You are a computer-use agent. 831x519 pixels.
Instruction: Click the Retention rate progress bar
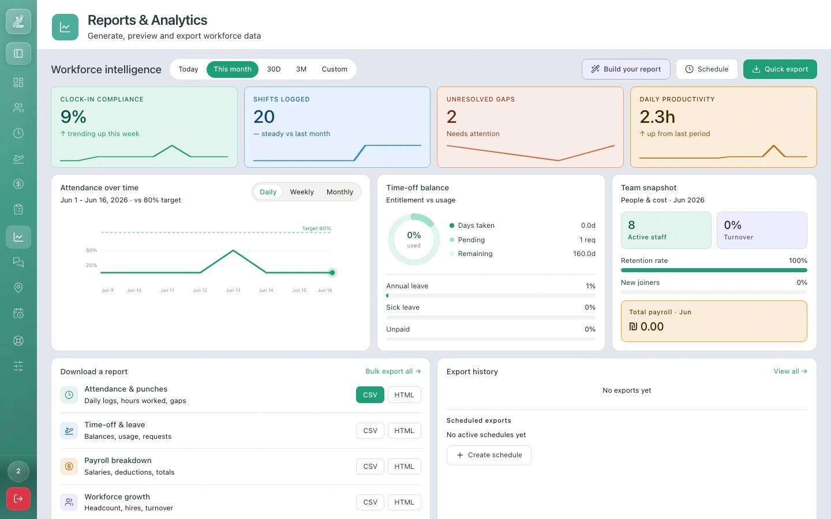714,270
